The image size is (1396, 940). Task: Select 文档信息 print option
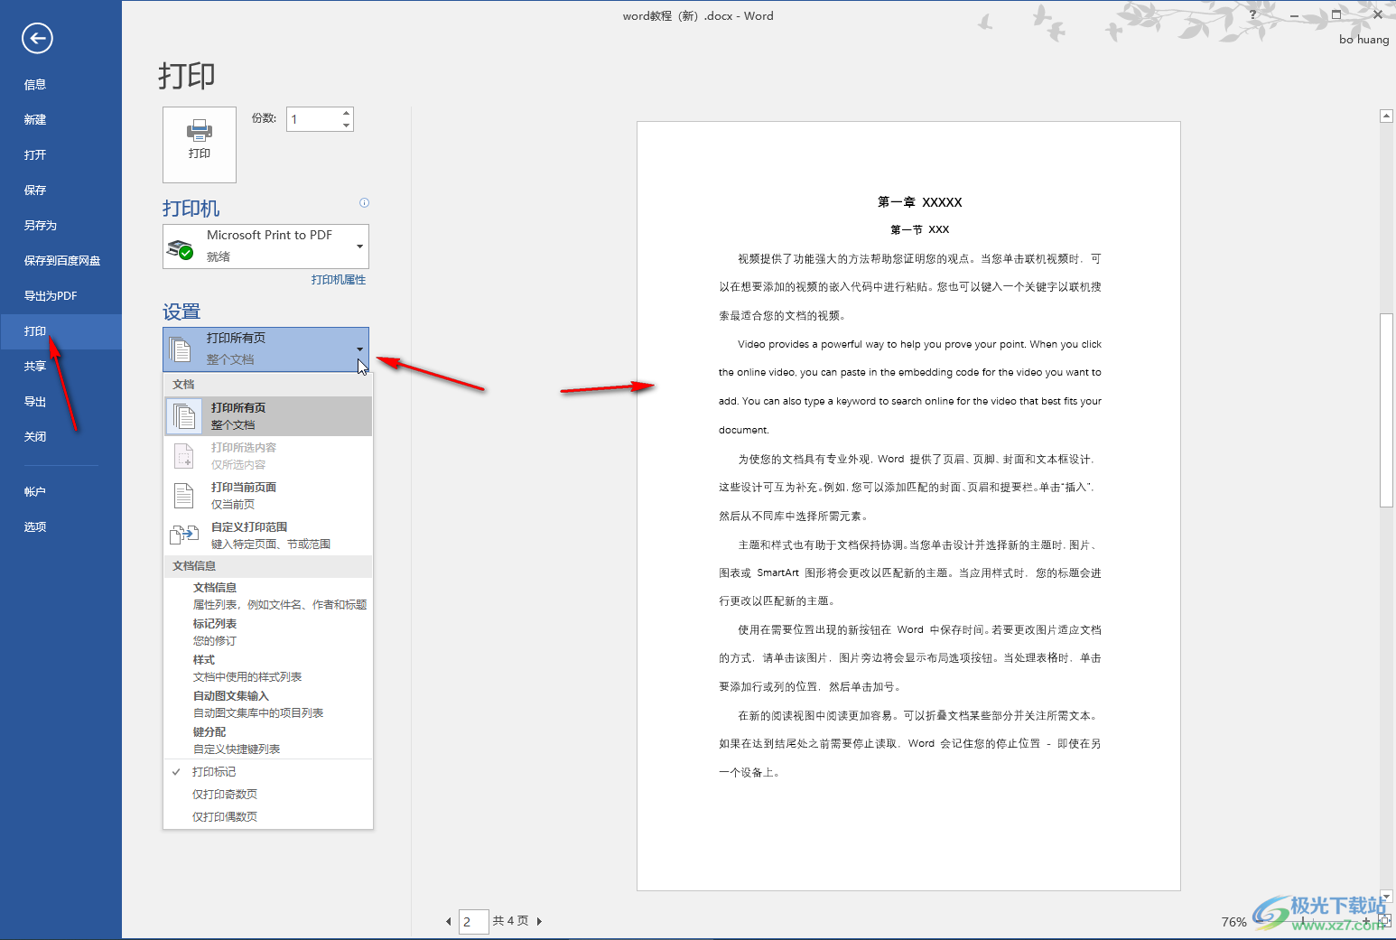click(268, 596)
